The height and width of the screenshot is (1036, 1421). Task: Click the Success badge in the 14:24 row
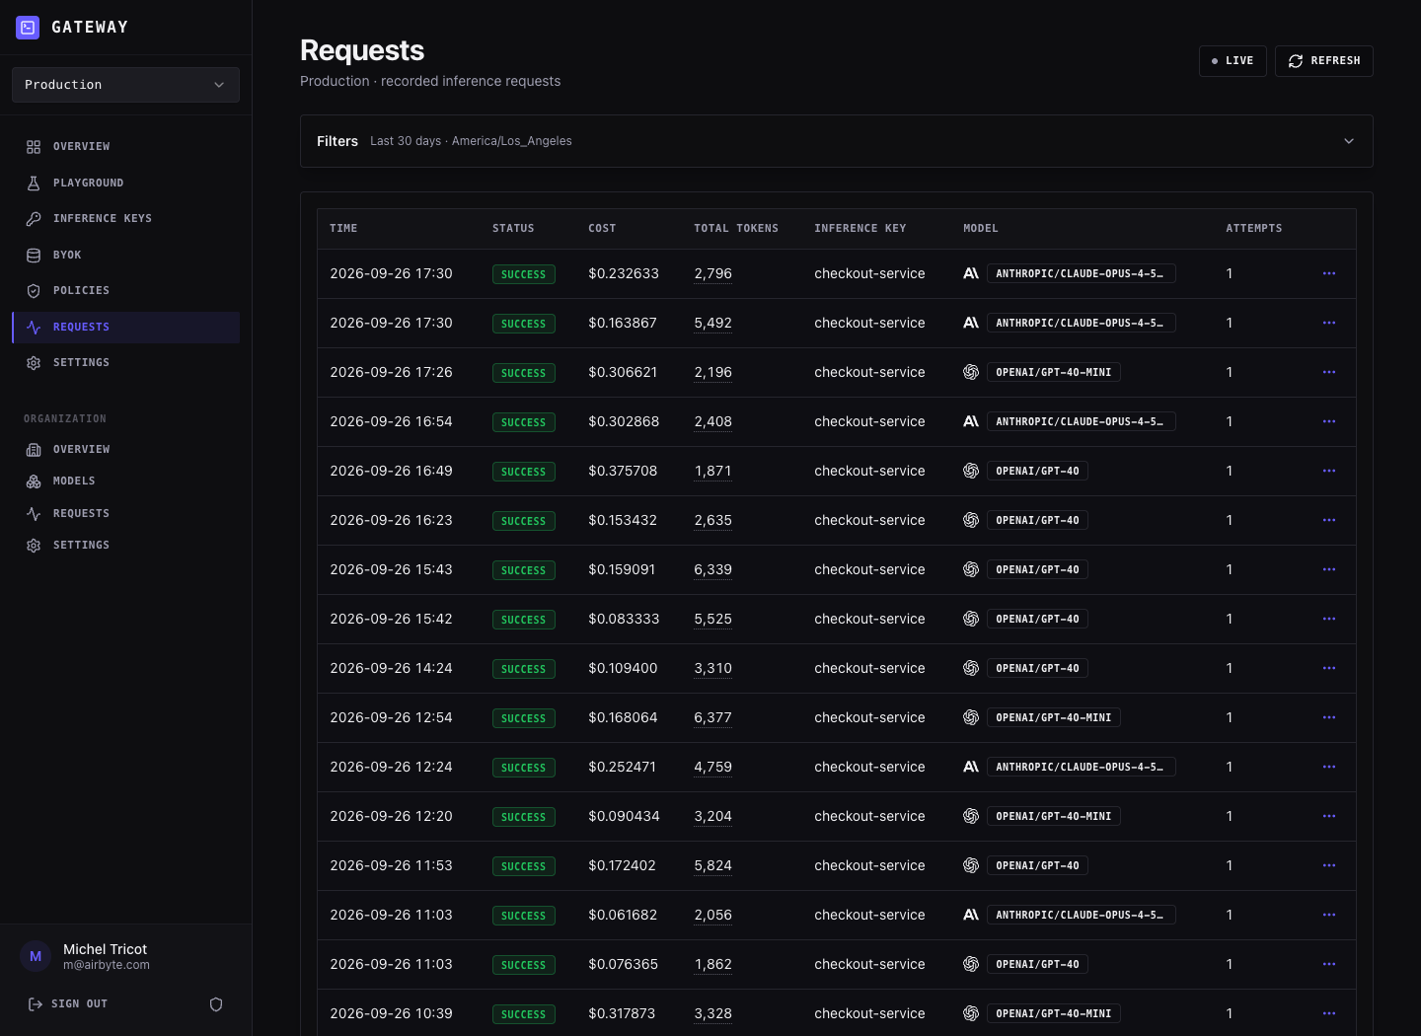[524, 669]
